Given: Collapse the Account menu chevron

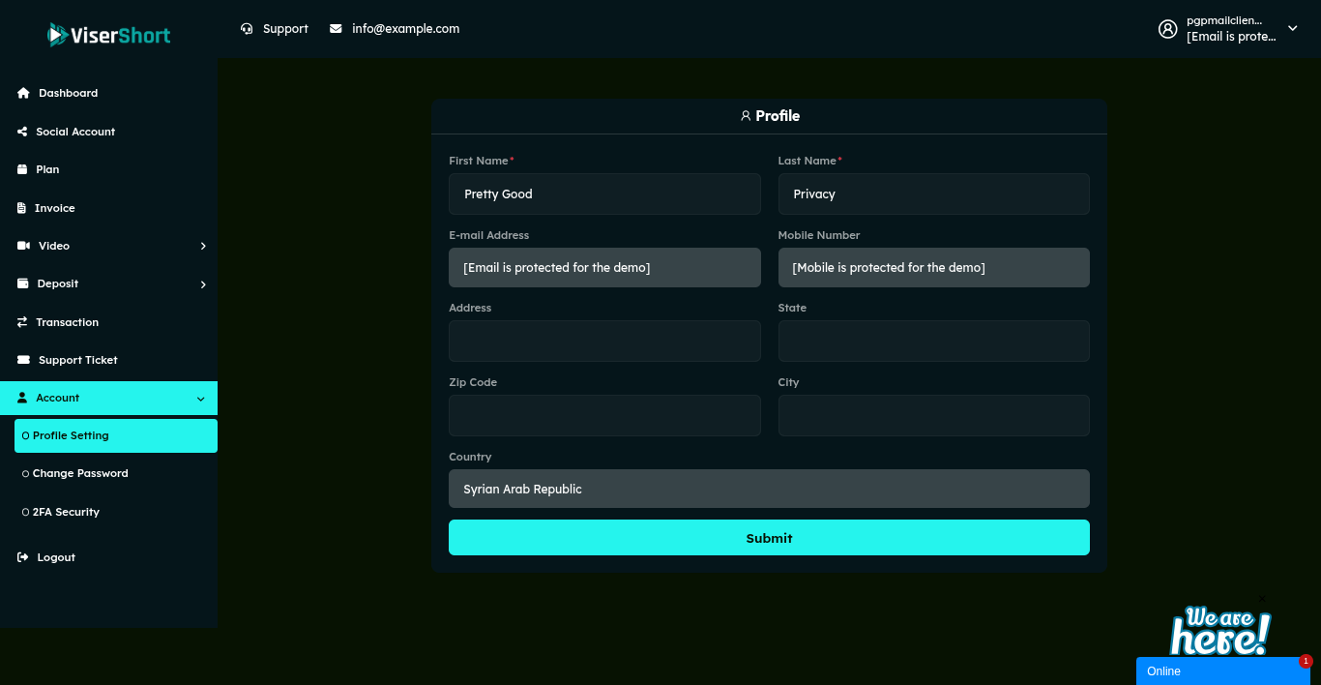Looking at the screenshot, I should click(201, 399).
